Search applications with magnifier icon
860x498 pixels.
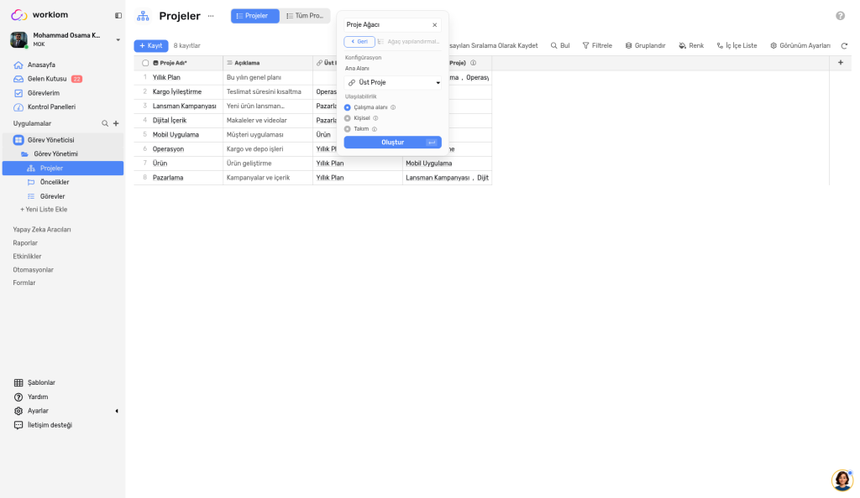(105, 124)
